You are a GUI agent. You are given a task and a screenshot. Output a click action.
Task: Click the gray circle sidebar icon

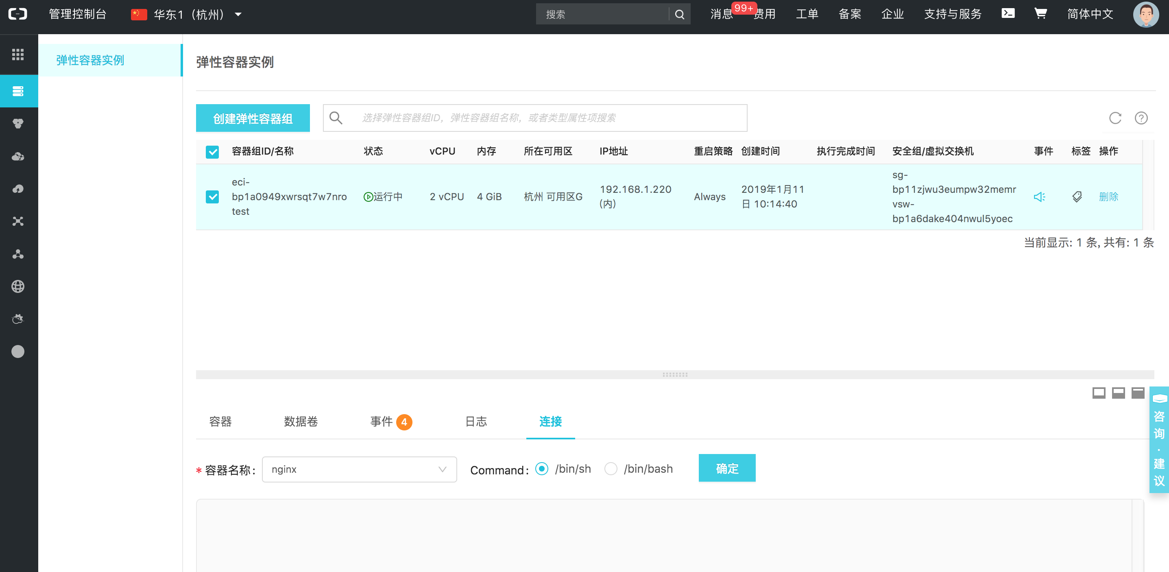tap(18, 351)
